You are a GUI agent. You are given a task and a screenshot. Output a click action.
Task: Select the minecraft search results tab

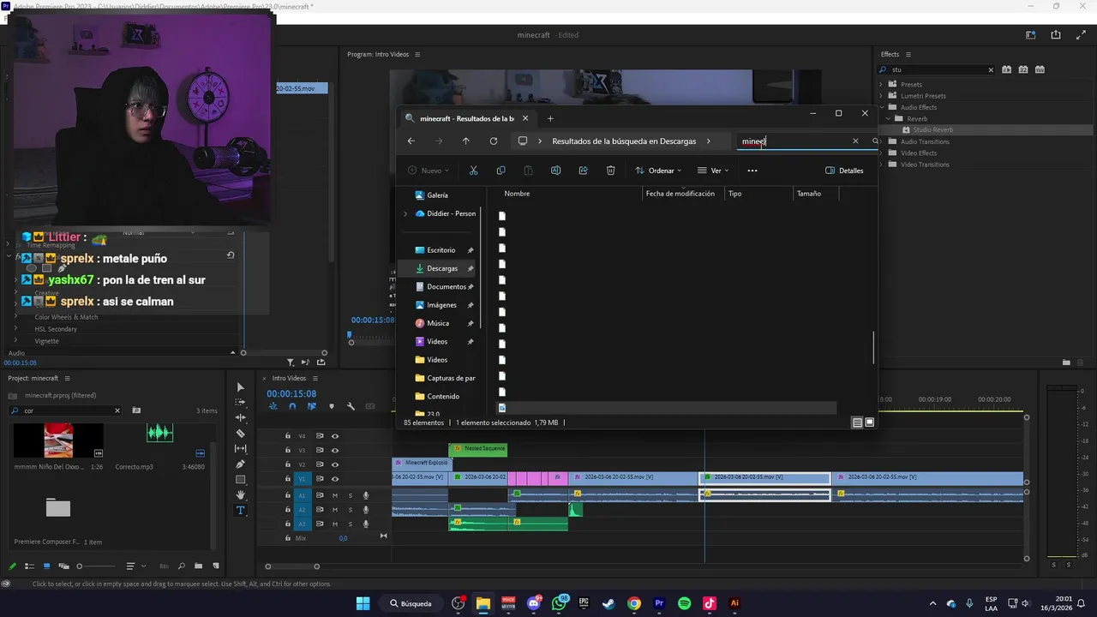[x=468, y=118]
